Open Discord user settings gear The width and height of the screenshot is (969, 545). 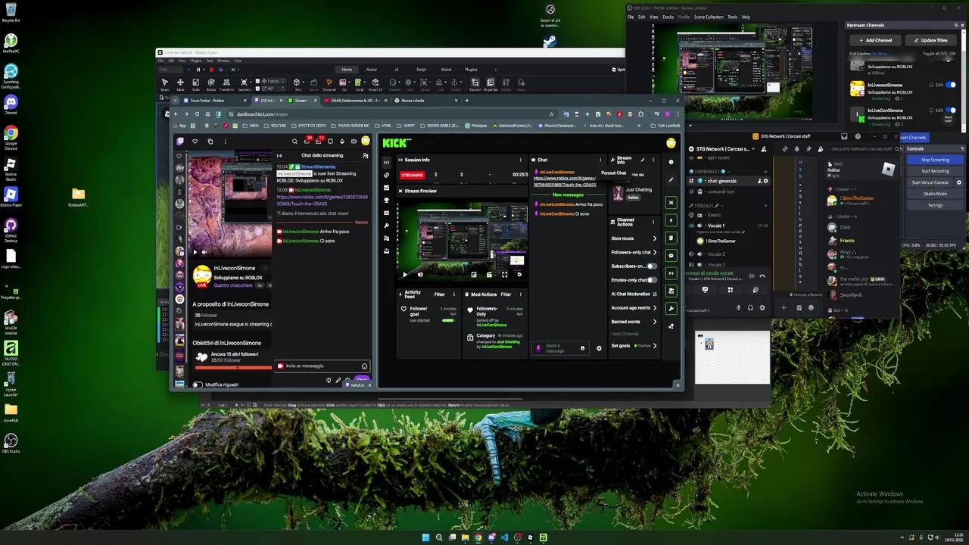[x=762, y=308]
